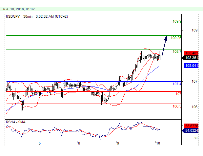This screenshot has width=203, height=156.
Task: Click the timestamp text '10, 2016, 01:32'
Action: (22, 9)
